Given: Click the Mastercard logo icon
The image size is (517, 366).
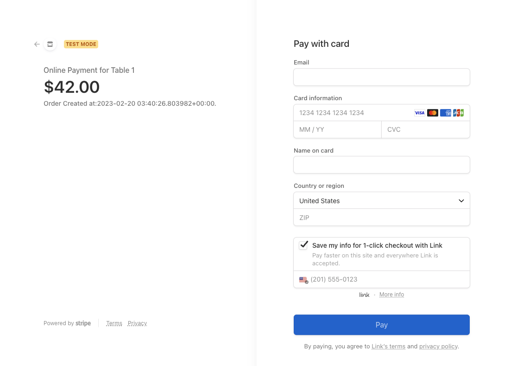Looking at the screenshot, I should (x=433, y=113).
